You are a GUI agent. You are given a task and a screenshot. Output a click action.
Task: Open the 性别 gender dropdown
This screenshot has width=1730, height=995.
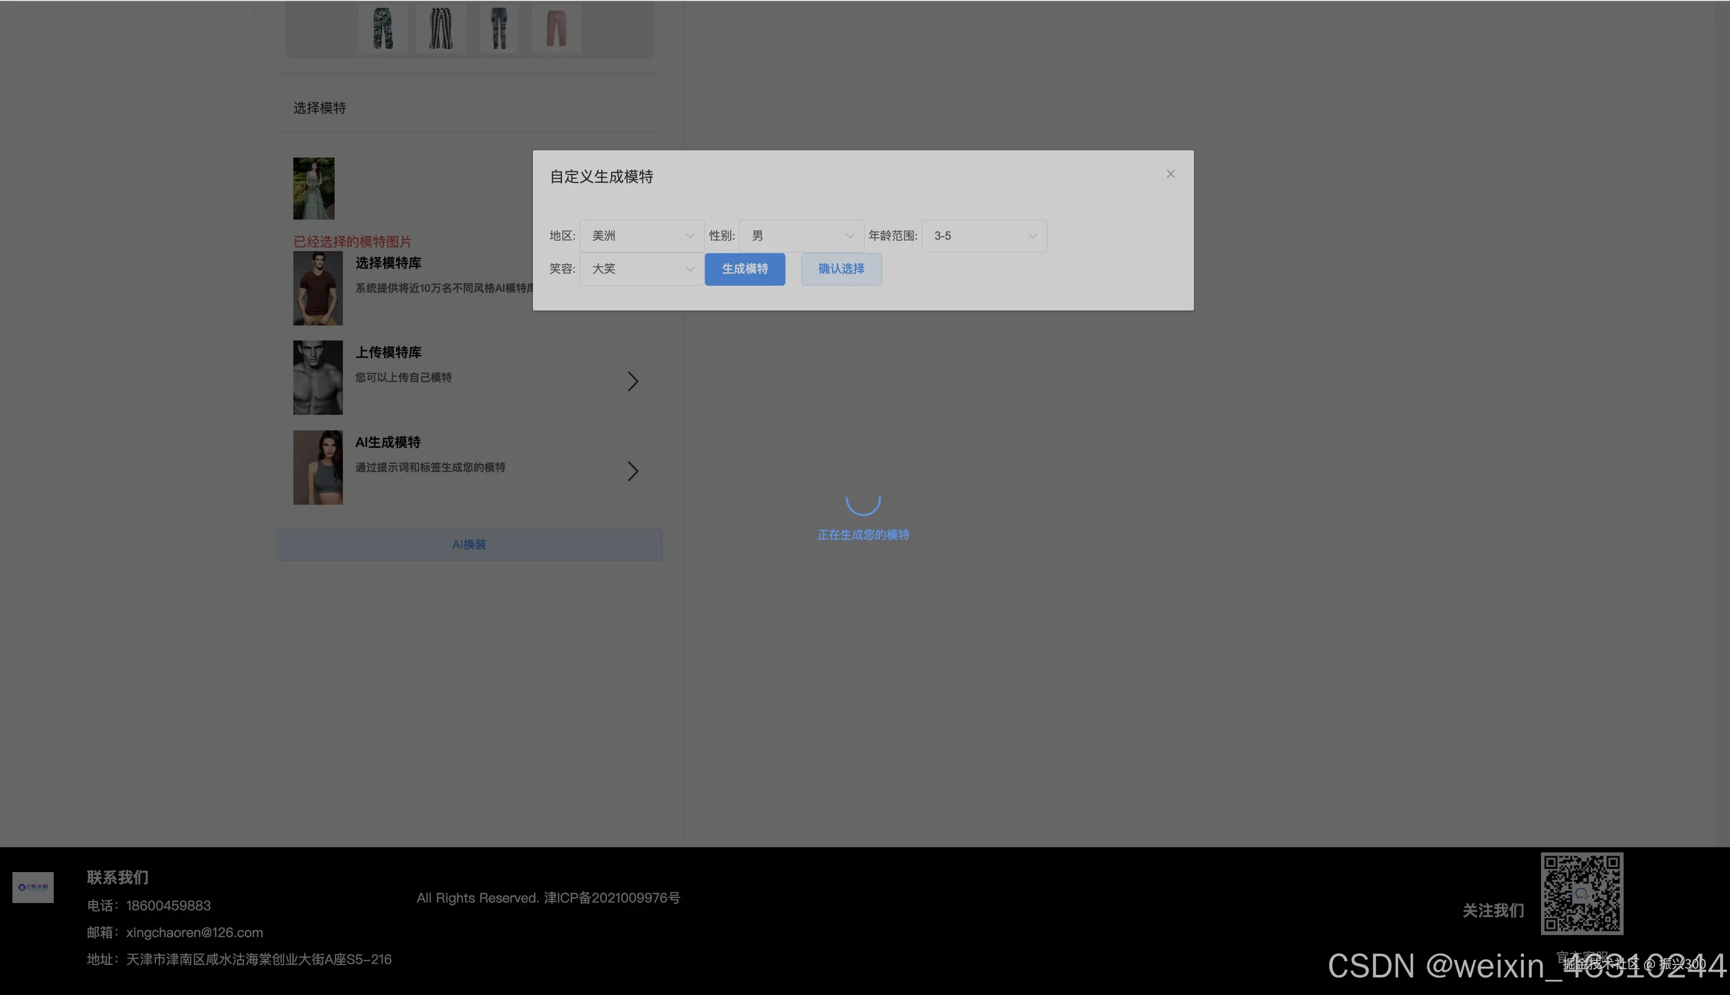800,236
